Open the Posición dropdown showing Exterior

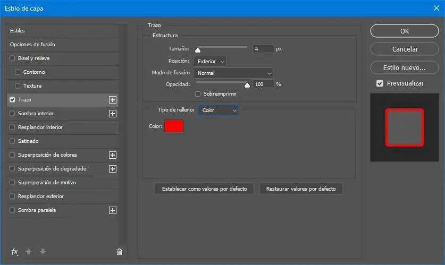click(x=209, y=61)
